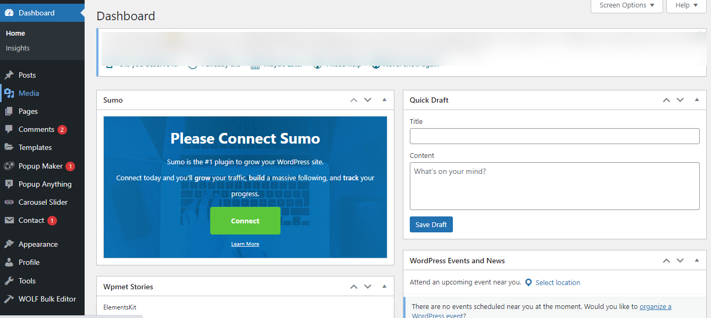Open the Home submenu item
This screenshot has height=318, width=711.
(15, 33)
